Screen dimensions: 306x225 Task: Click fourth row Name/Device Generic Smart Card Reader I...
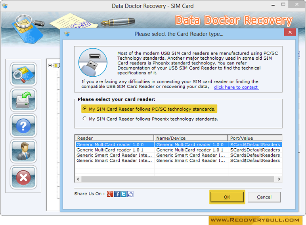click(191, 161)
